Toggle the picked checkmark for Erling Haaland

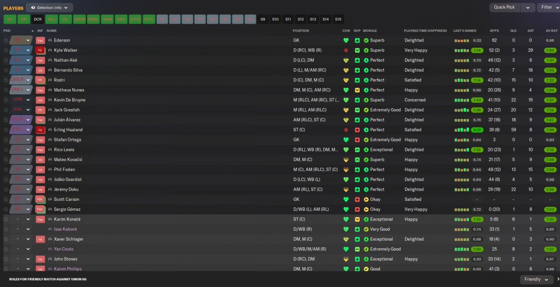(6, 130)
